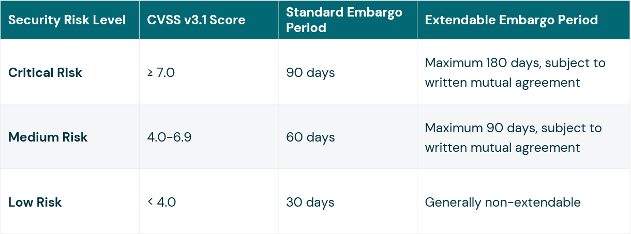Screen dimensions: 631x234
Task: Click the Security Risk Level column header
Action: click(67, 20)
